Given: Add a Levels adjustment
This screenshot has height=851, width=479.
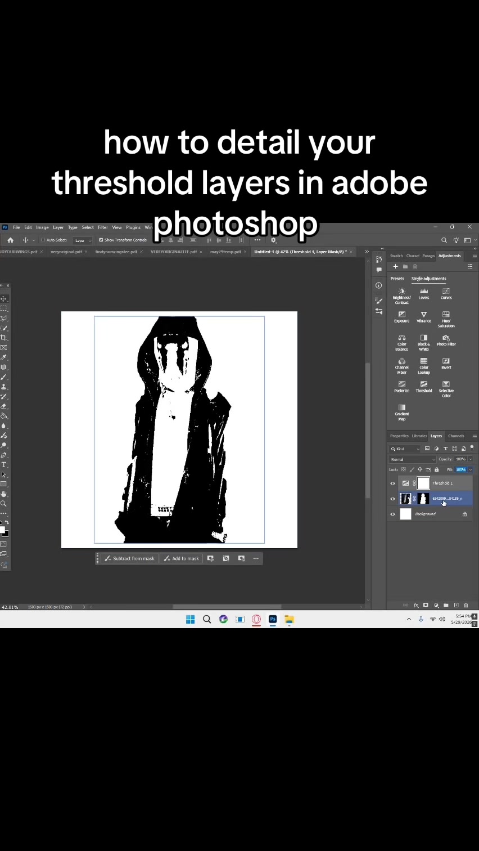Looking at the screenshot, I should click(424, 294).
